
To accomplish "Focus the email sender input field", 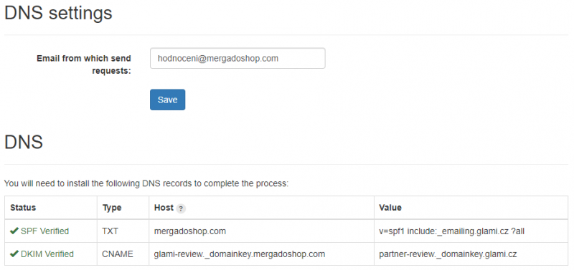I will [237, 58].
